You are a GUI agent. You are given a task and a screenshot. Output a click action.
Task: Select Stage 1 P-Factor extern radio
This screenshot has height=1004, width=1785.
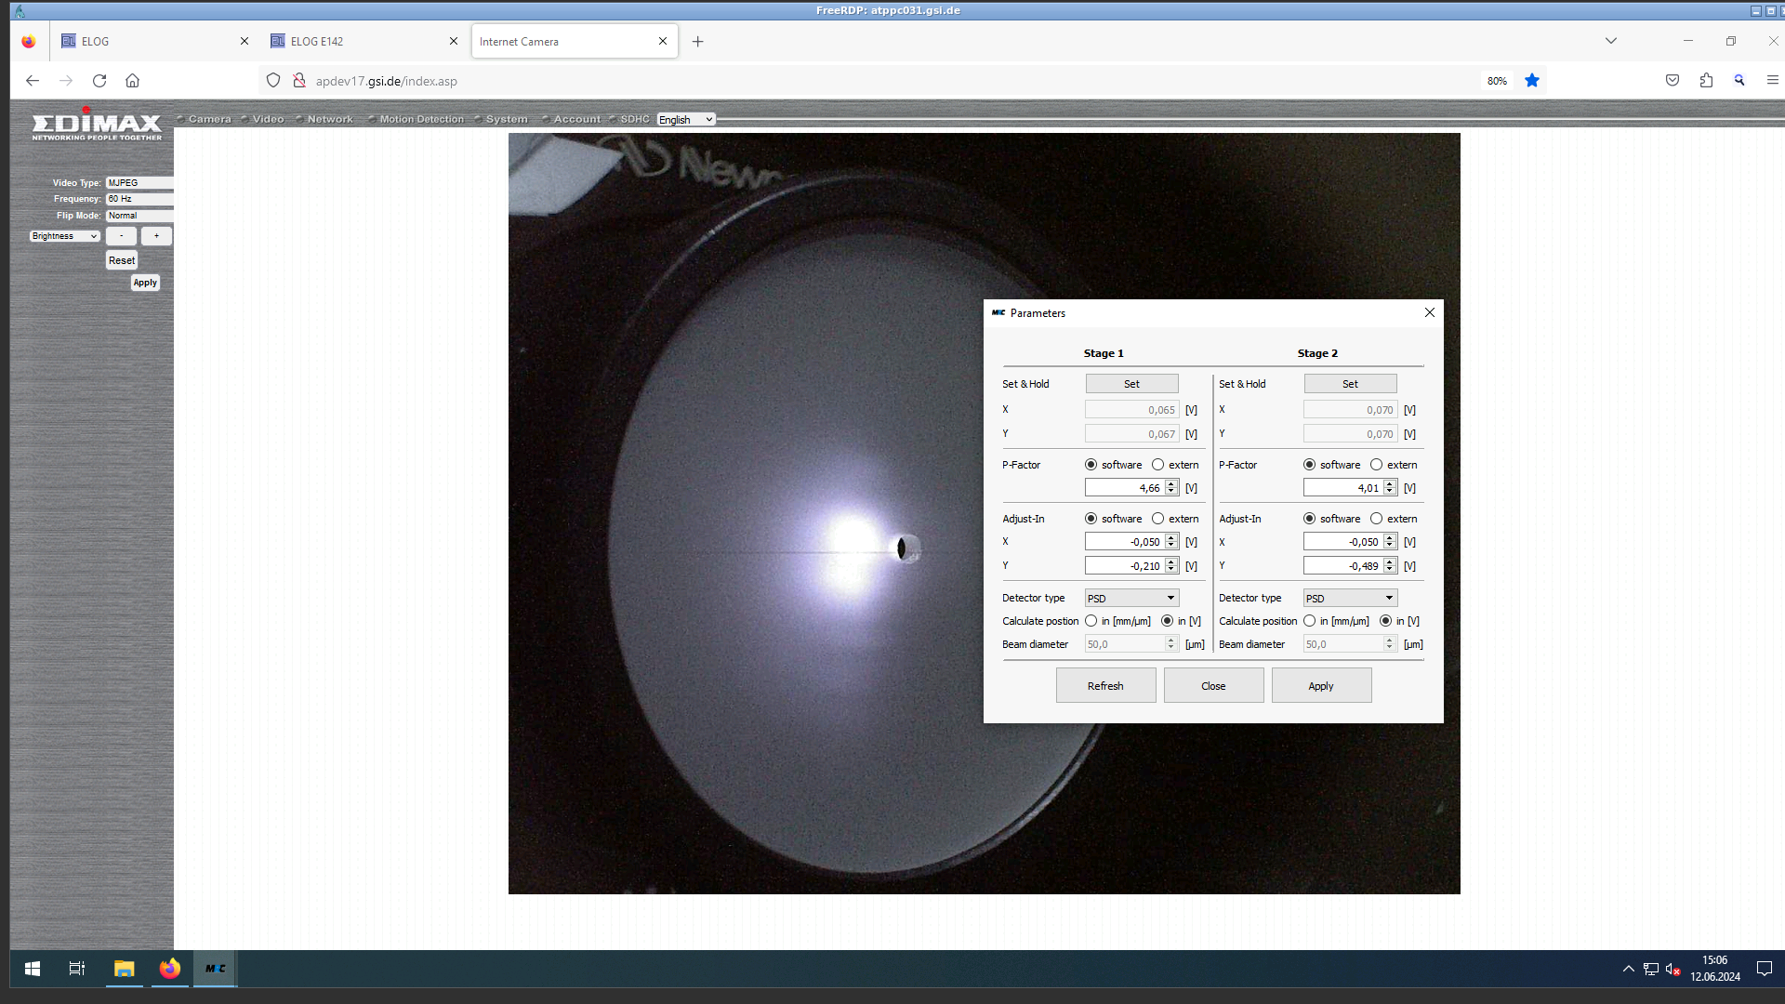click(1158, 465)
